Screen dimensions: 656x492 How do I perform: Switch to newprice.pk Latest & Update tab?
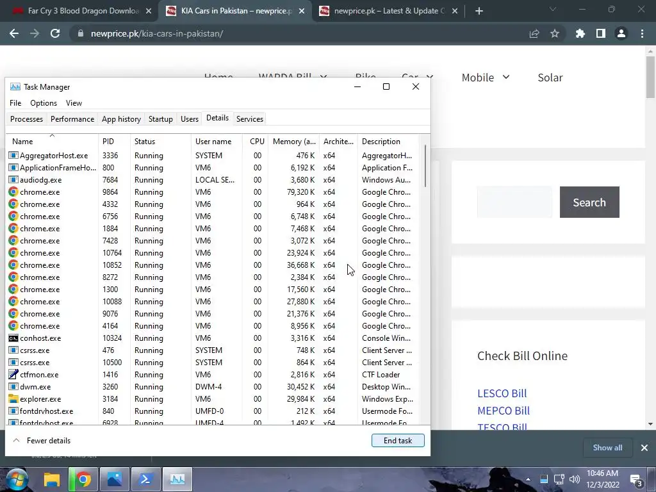click(389, 12)
